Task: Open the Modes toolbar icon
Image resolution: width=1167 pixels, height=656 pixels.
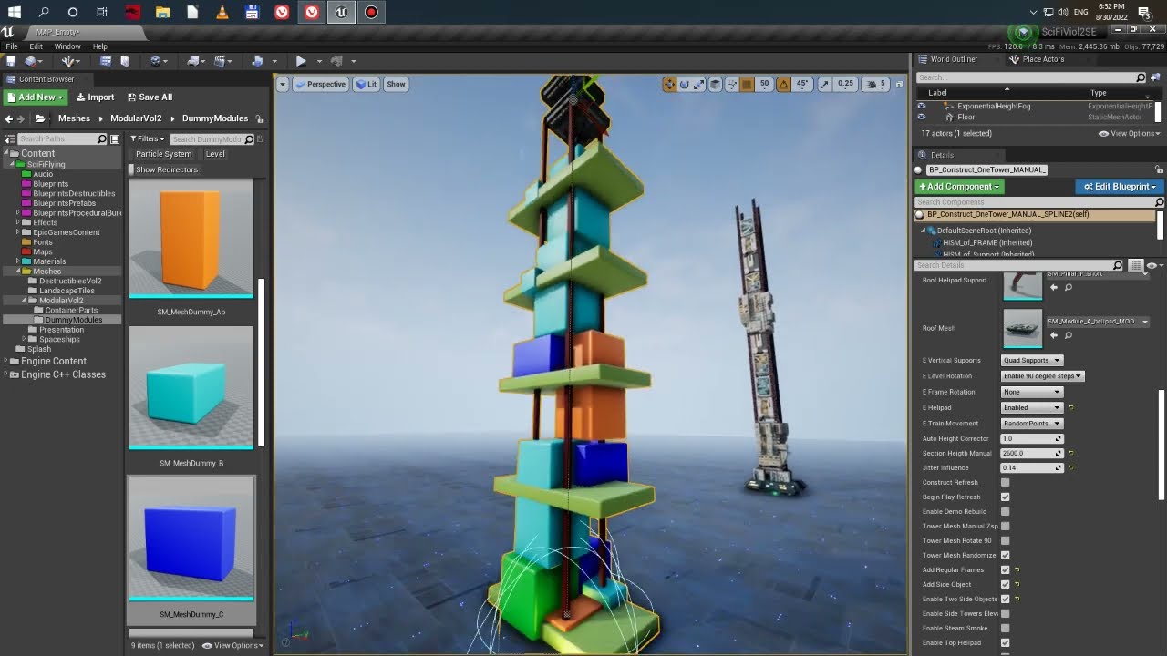Action: (x=67, y=61)
